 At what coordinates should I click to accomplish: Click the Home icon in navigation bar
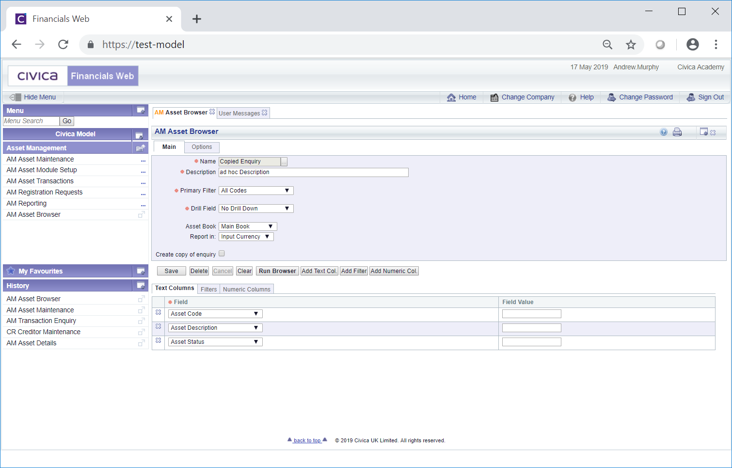(451, 97)
